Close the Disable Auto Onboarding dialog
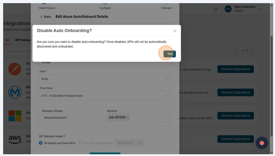 click(175, 31)
